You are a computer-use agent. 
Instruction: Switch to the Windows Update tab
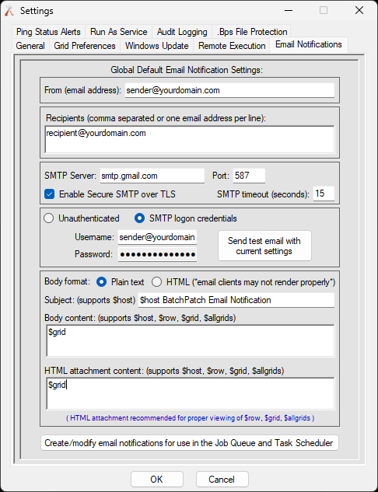156,46
